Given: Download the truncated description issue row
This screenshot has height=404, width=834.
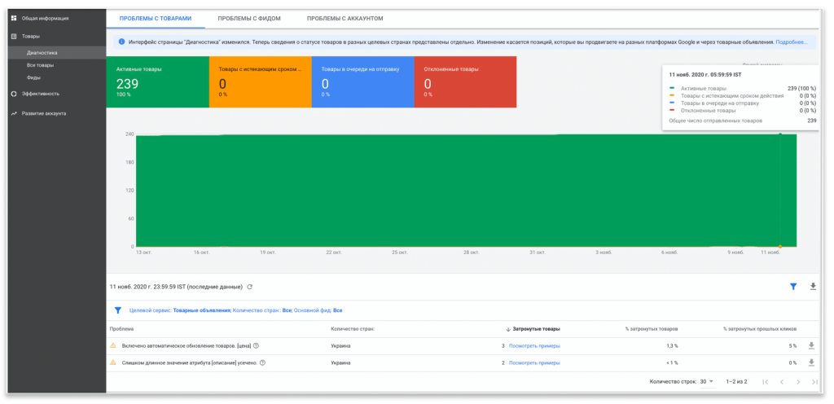Looking at the screenshot, I should [x=811, y=362].
